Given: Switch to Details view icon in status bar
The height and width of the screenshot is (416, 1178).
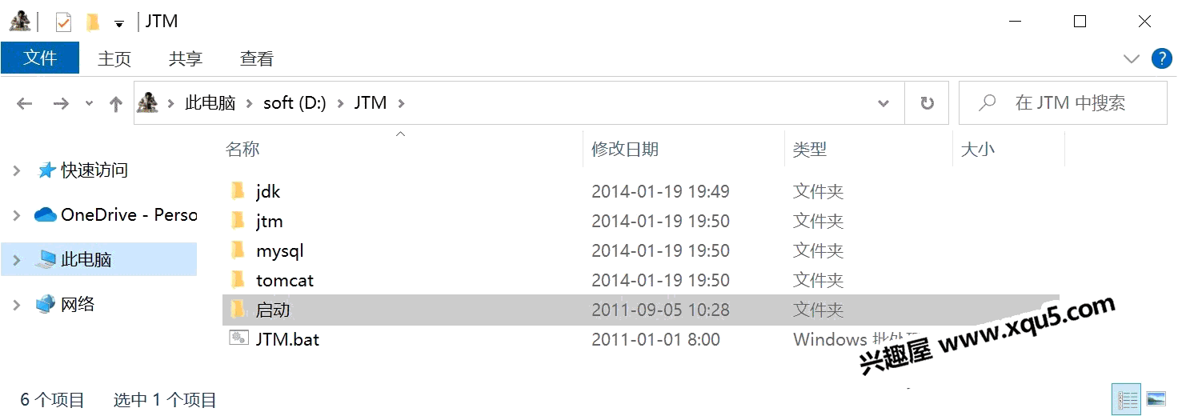Looking at the screenshot, I should (1127, 398).
